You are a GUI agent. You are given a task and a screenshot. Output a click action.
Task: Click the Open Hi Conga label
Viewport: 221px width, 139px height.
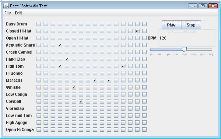(x=20, y=130)
